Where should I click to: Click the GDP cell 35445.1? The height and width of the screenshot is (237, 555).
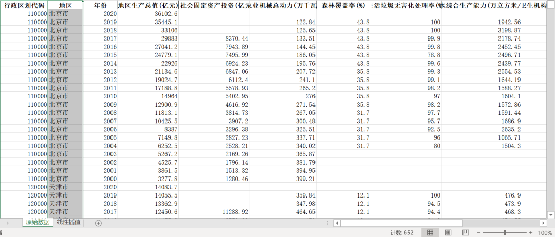(148, 22)
